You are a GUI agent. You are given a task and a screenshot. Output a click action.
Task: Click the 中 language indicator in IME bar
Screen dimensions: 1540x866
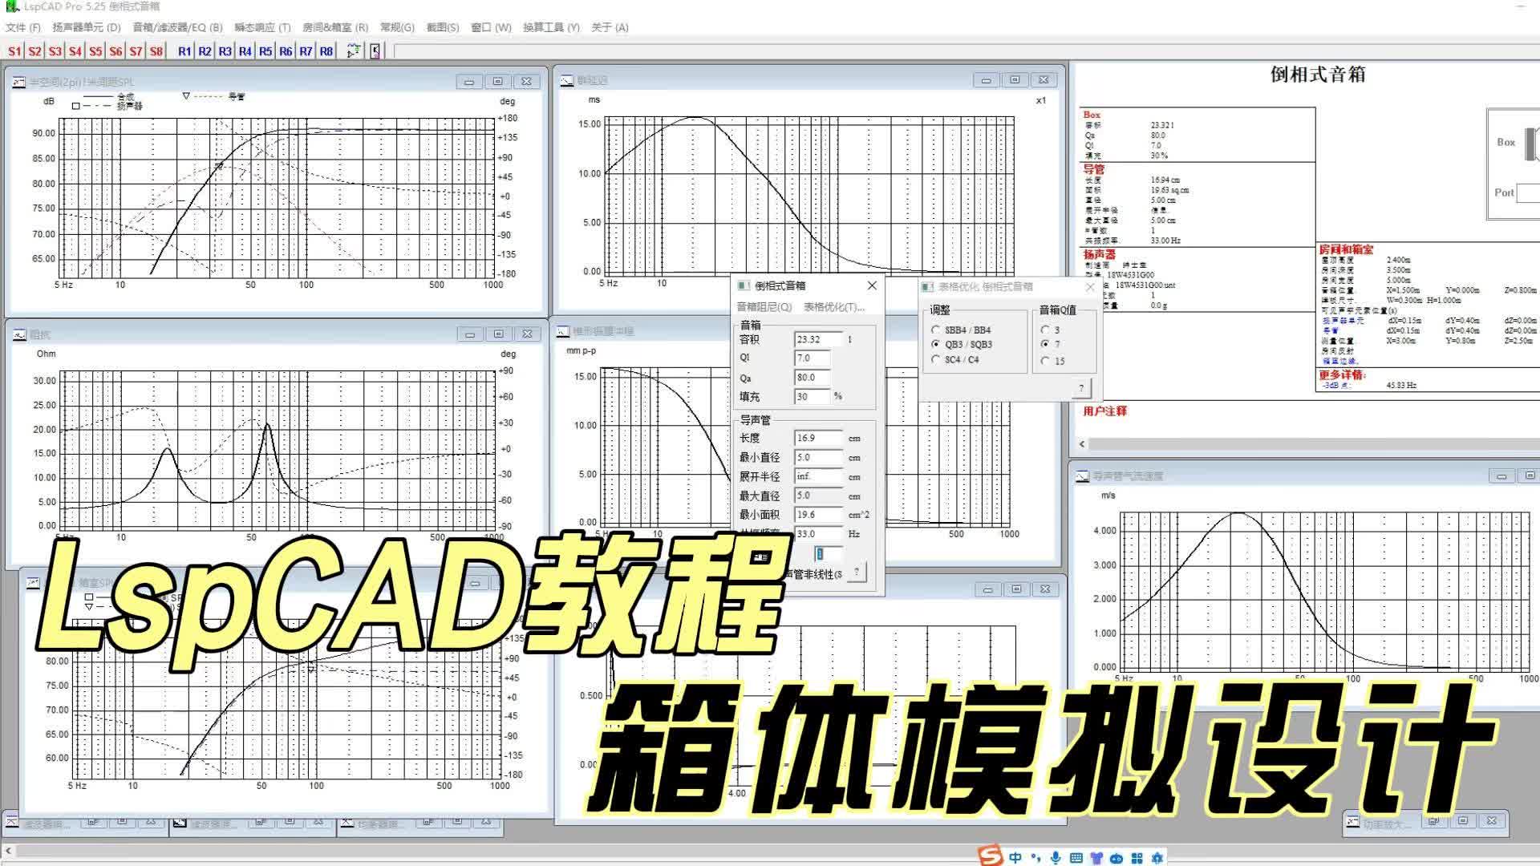click(1015, 858)
